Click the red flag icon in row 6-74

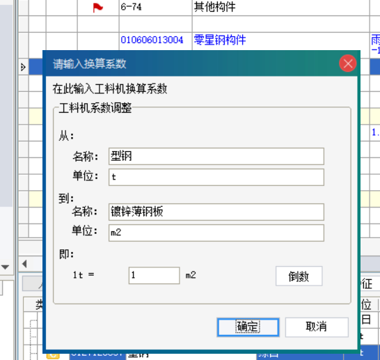point(97,8)
